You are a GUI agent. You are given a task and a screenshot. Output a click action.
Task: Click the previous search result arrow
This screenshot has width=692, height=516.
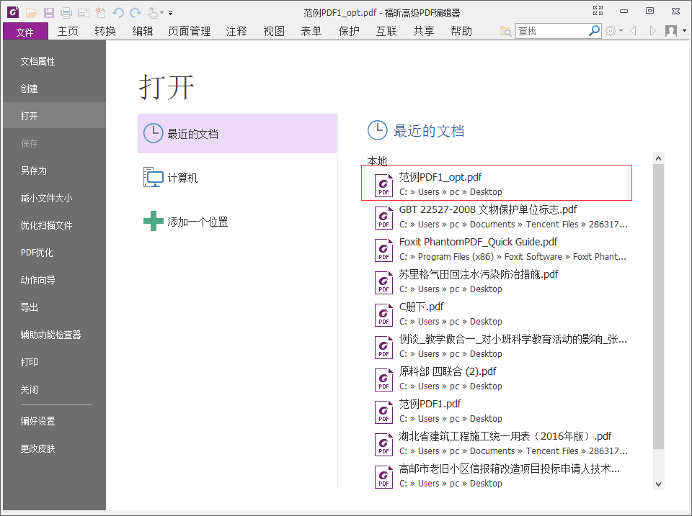(634, 30)
